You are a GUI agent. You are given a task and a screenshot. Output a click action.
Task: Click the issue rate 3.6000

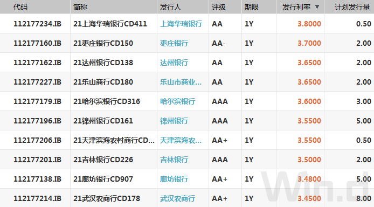click(309, 101)
